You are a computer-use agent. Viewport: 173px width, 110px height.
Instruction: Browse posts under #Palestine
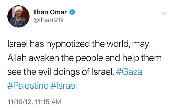(x=28, y=86)
